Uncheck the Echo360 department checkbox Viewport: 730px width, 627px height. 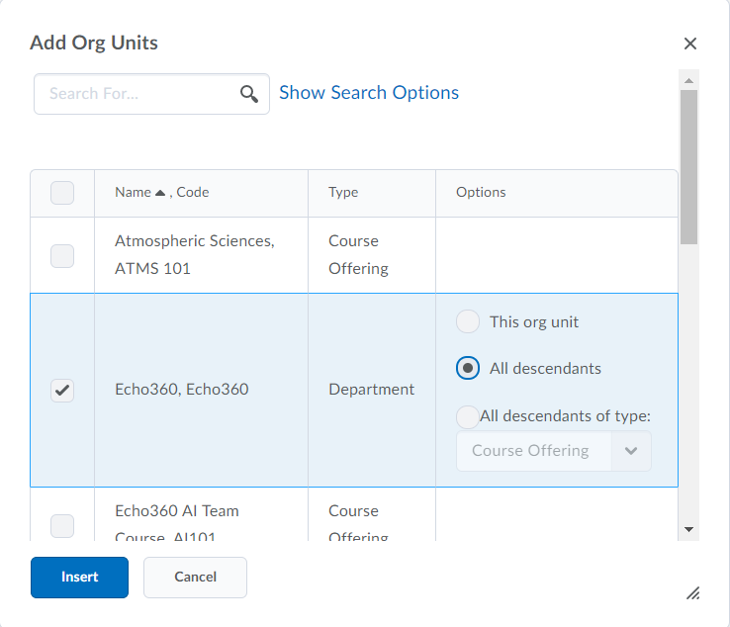tap(62, 390)
